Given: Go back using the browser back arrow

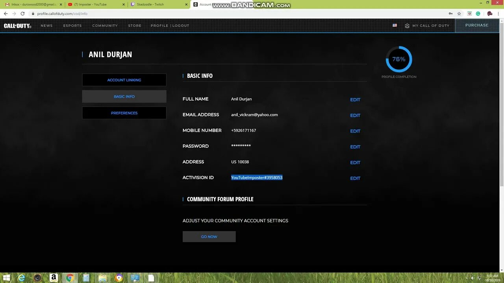Looking at the screenshot, I should (6, 13).
